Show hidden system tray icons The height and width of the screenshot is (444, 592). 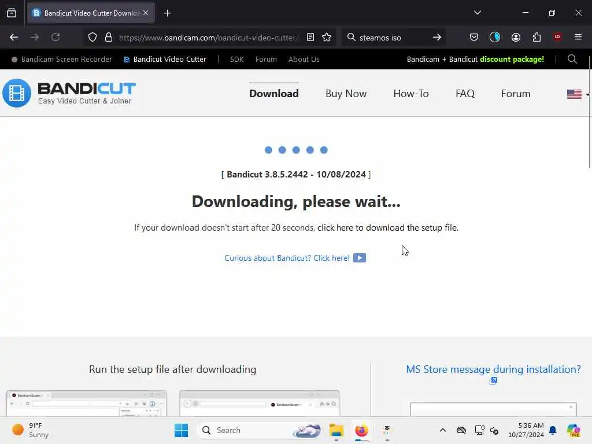pyautogui.click(x=443, y=430)
